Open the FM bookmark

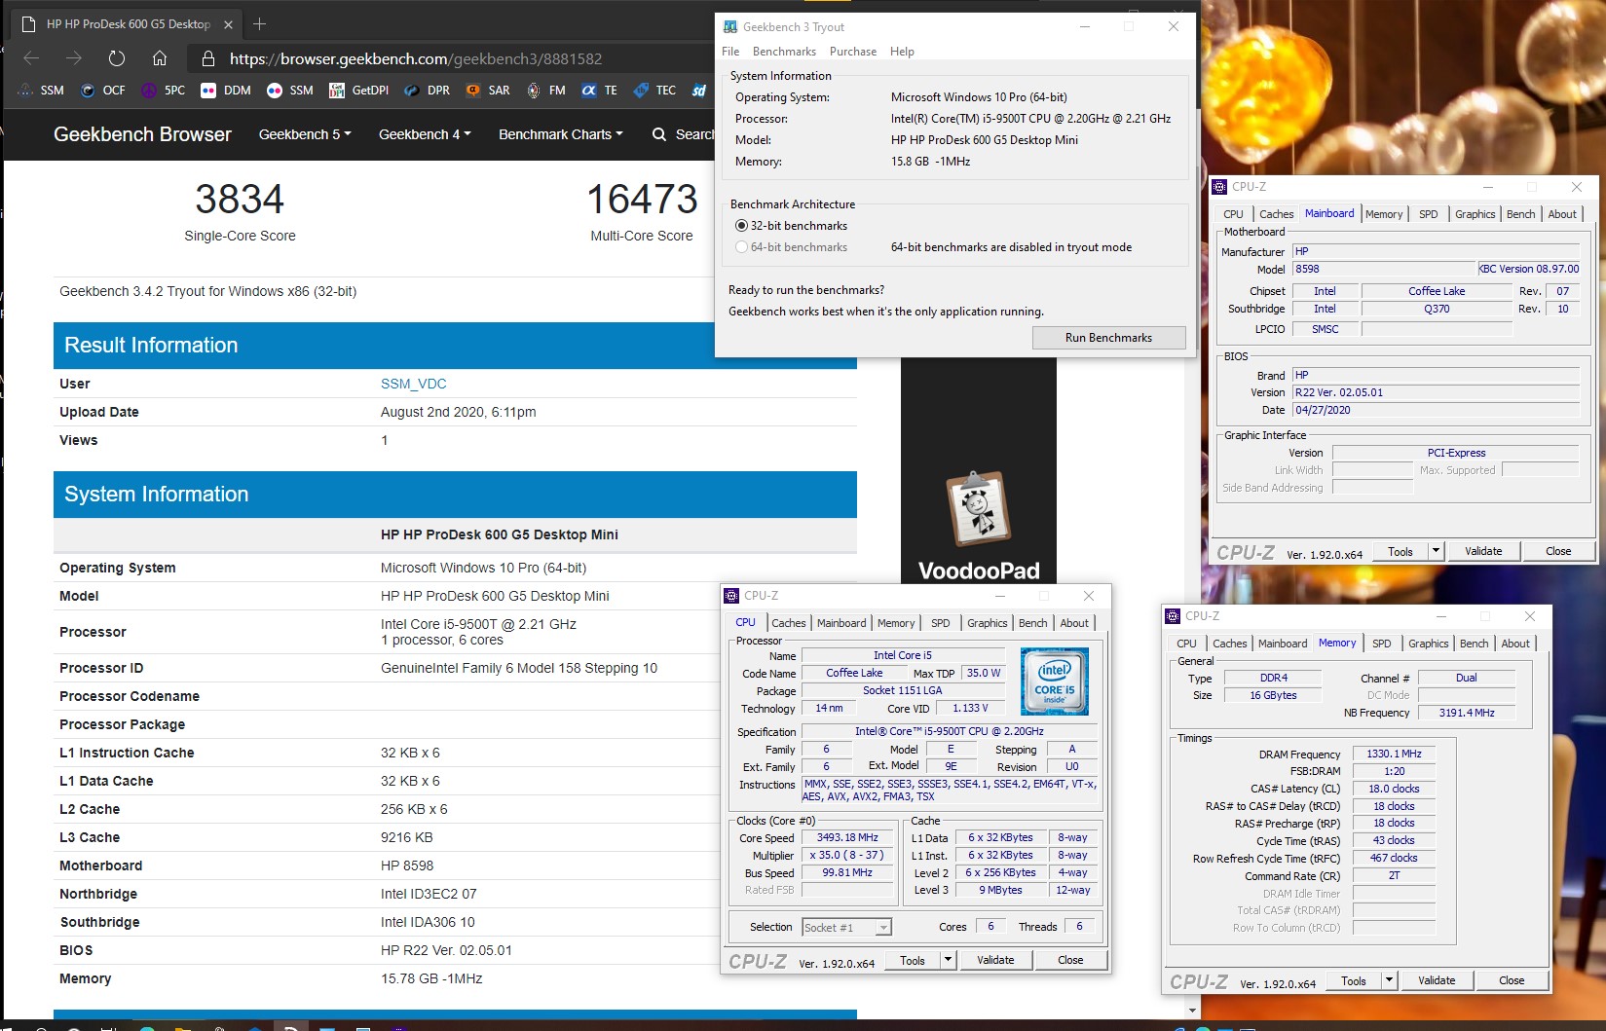(545, 90)
